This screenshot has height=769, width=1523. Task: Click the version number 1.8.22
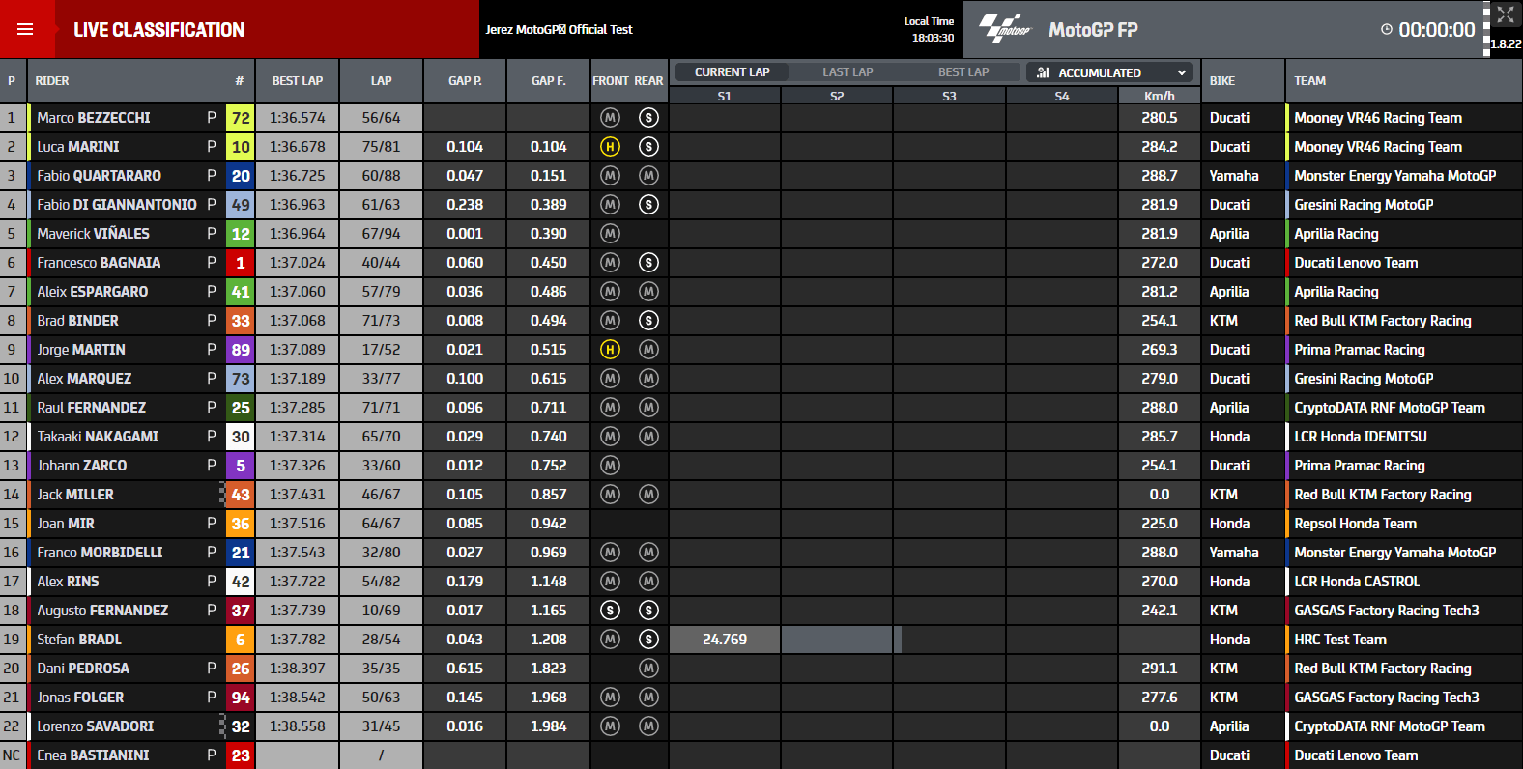1506,43
